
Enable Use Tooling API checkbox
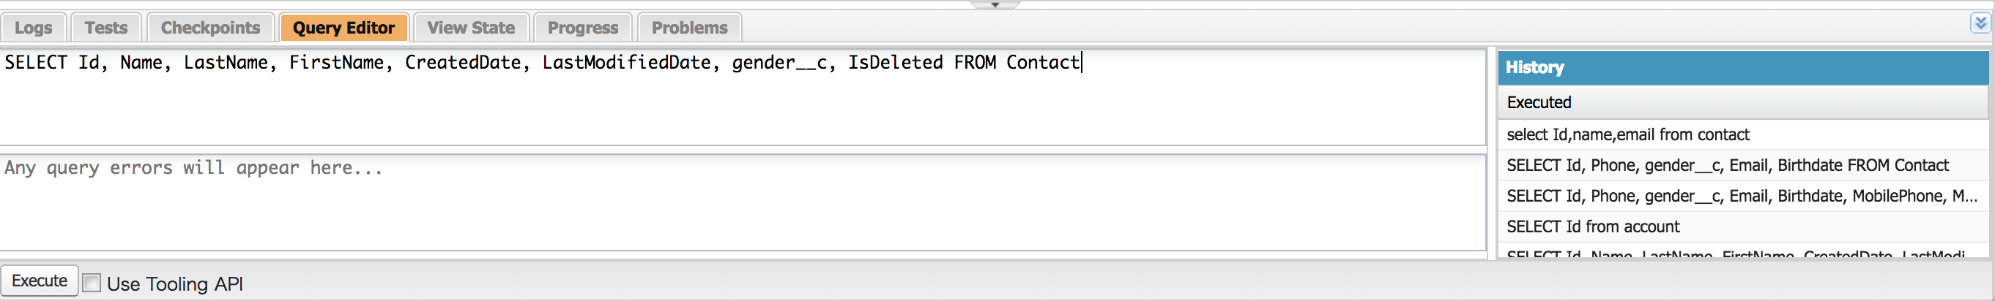click(92, 283)
